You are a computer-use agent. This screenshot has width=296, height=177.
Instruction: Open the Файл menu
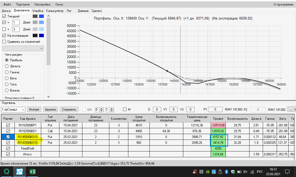(7, 4)
